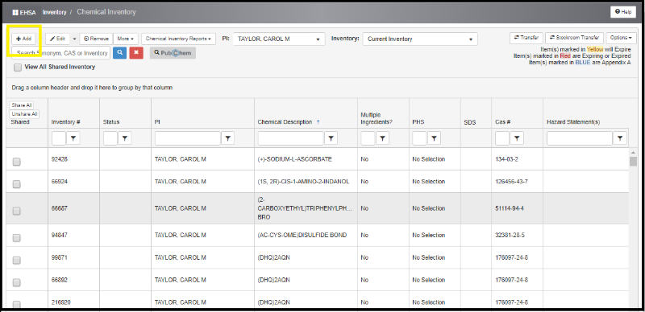Open the Current Inventory dropdown
The height and width of the screenshot is (312, 645).
420,39
